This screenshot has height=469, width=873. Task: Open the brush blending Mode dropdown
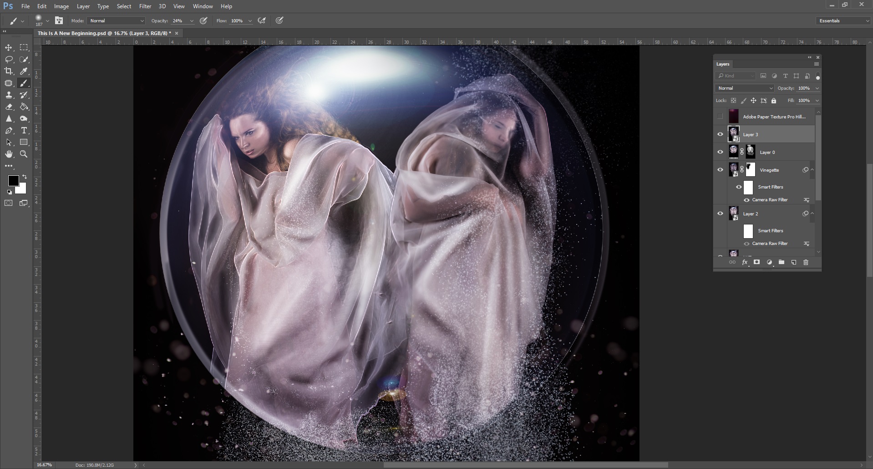click(115, 20)
